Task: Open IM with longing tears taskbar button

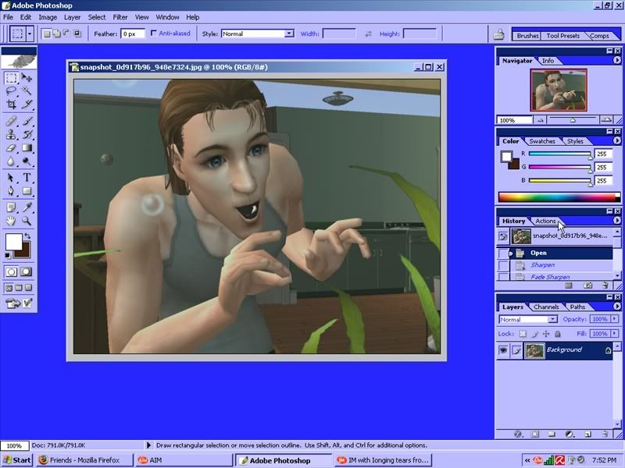Action: [x=384, y=460]
